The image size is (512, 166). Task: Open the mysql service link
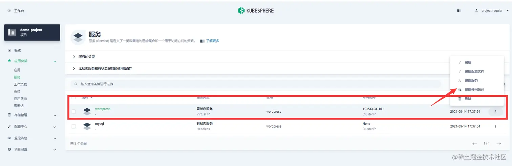[x=100, y=124]
